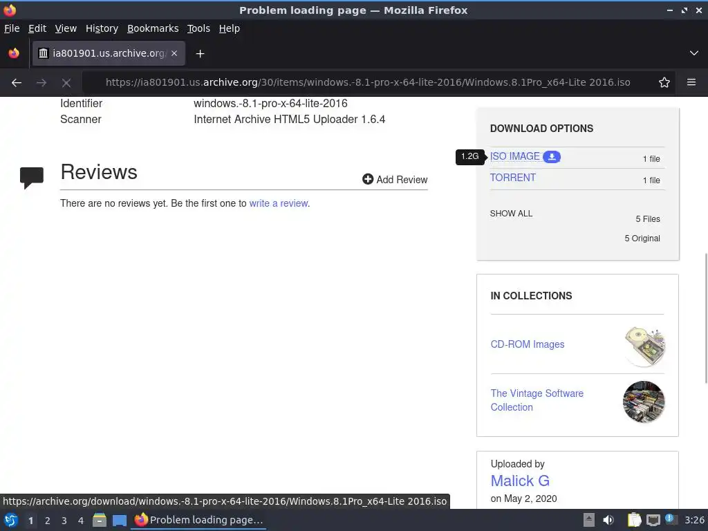The width and height of the screenshot is (708, 531).
Task: Click the Add Review plus icon
Action: click(x=368, y=179)
